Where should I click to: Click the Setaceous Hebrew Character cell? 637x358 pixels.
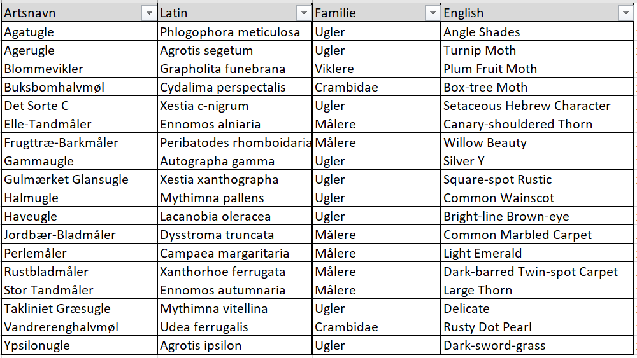click(x=538, y=106)
